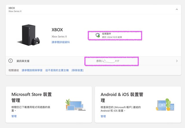Click the warranty shield checkmark icon
The image size is (185, 128).
(x=98, y=35)
